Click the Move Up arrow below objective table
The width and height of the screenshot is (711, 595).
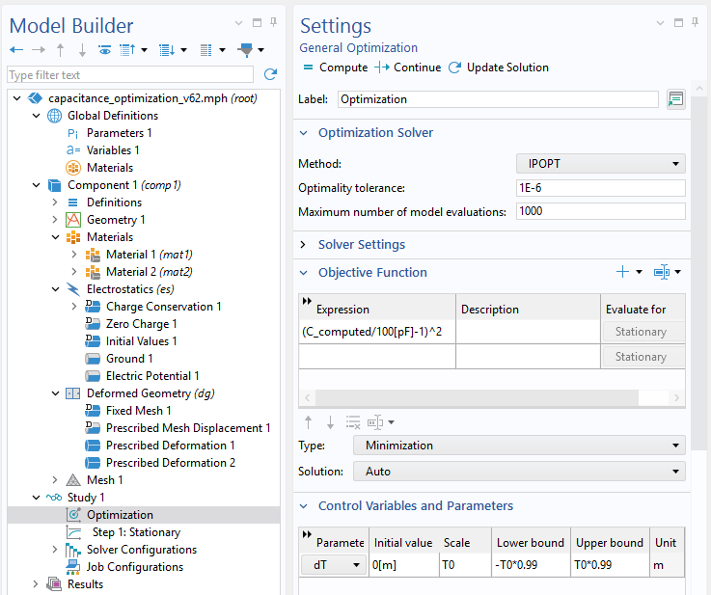[309, 422]
